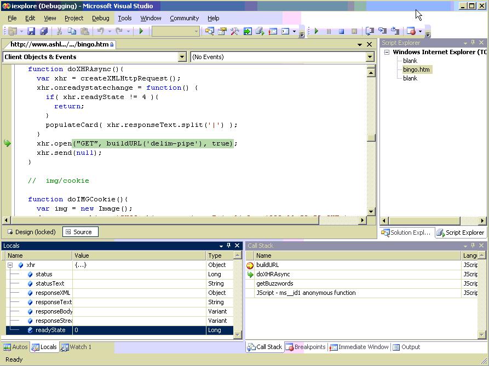Switch to the Output tab

click(407, 347)
